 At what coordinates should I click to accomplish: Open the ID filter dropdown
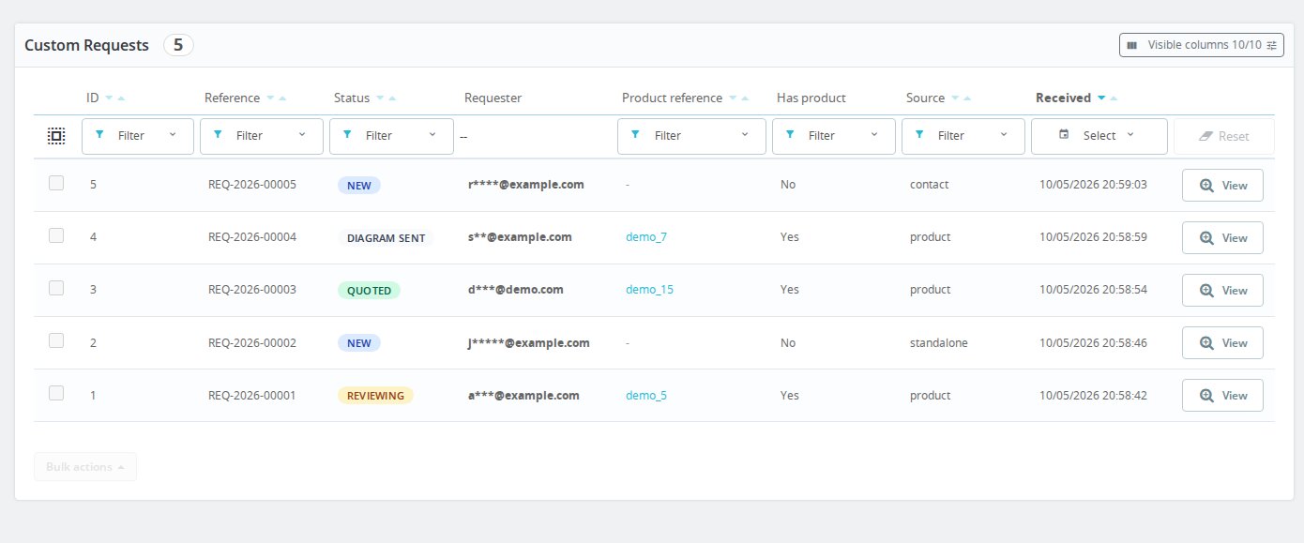tap(138, 136)
